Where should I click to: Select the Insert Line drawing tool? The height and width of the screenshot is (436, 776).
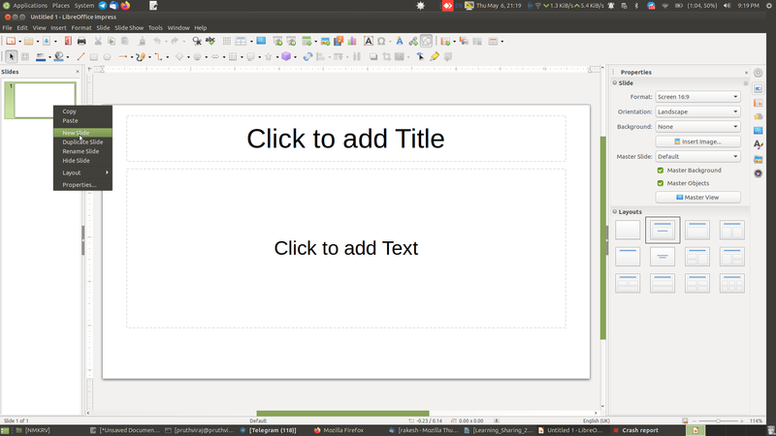pyautogui.click(x=81, y=57)
